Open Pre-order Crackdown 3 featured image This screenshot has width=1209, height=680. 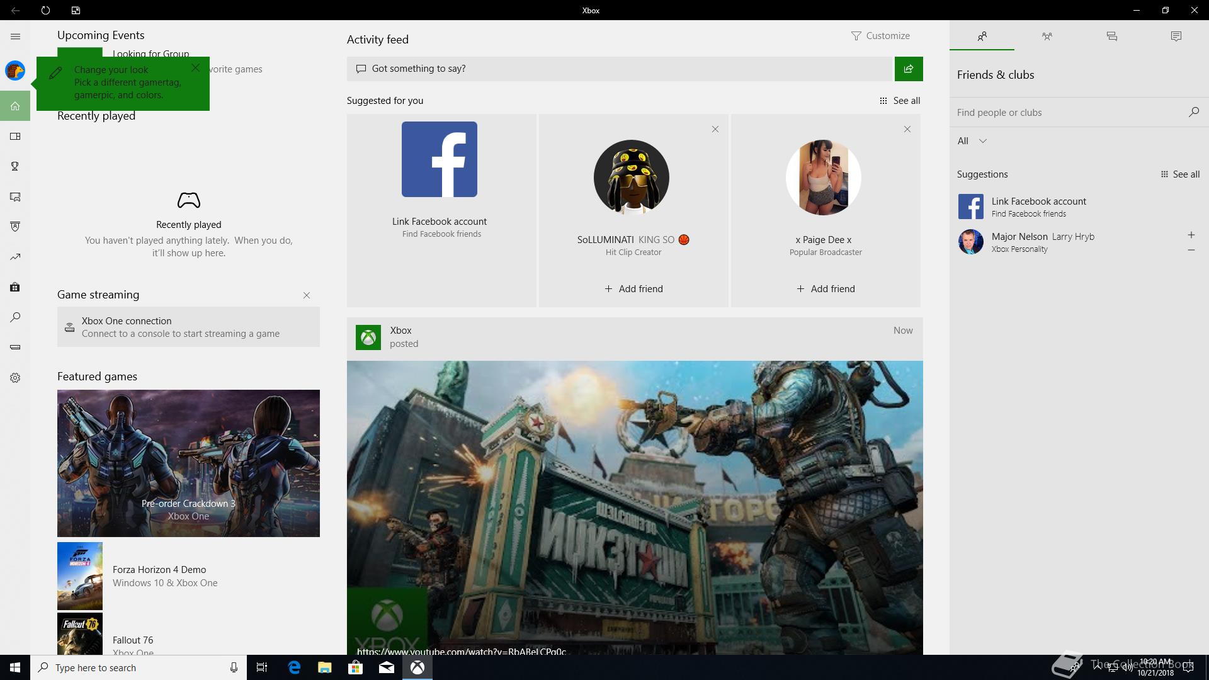(x=188, y=463)
